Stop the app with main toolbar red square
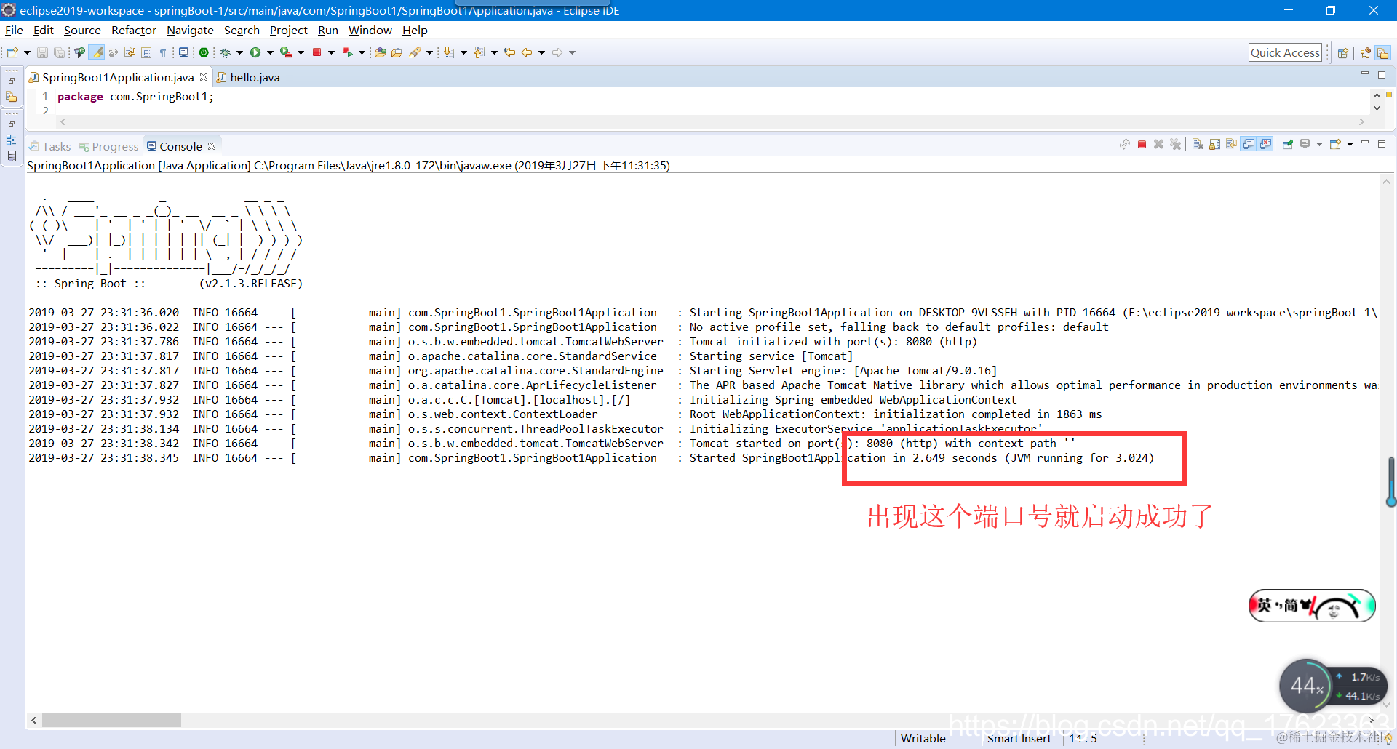 point(317,52)
